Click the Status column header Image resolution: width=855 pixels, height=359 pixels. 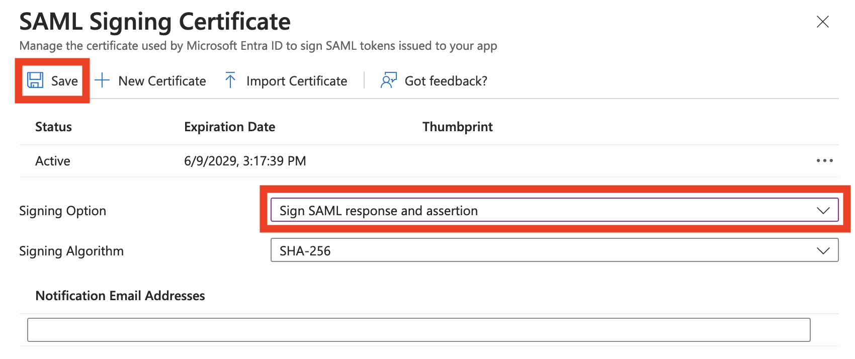[x=53, y=127]
